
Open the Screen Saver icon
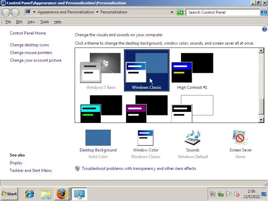[240, 138]
